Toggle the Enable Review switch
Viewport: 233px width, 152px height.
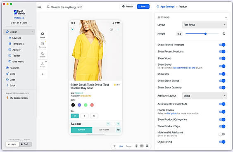(x=222, y=112)
